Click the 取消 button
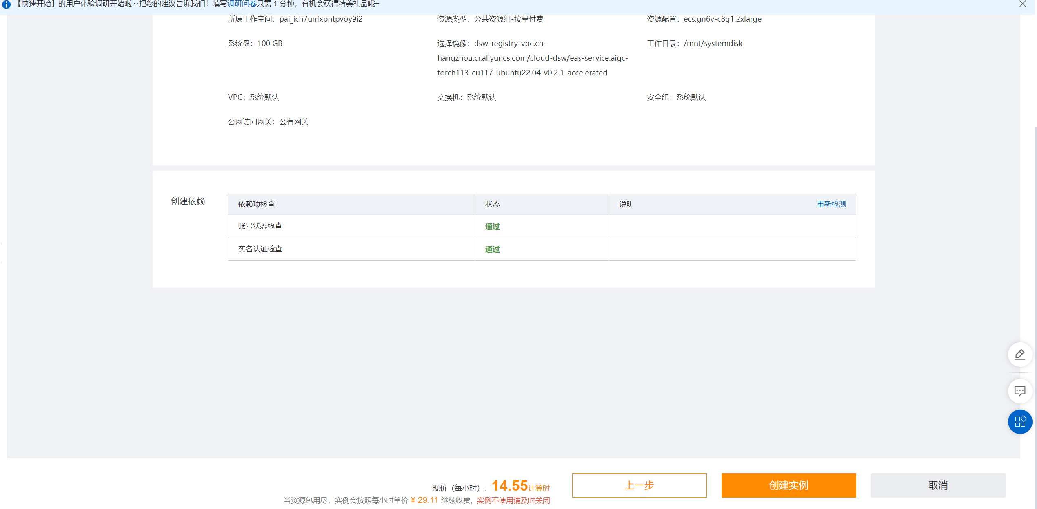The height and width of the screenshot is (509, 1037). click(x=938, y=485)
